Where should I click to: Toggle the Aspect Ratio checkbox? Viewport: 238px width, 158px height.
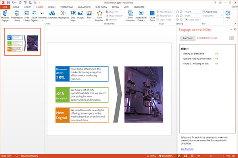(204, 12)
